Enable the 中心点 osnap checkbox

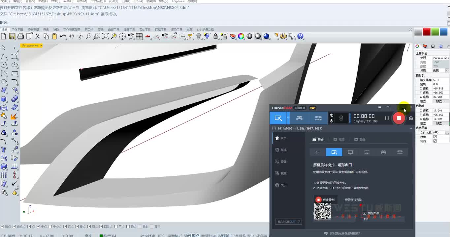click(x=50, y=226)
